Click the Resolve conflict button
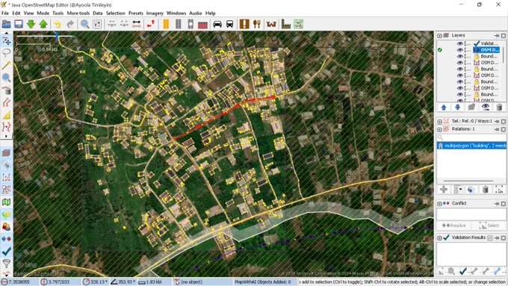The image size is (508, 286). click(x=454, y=226)
